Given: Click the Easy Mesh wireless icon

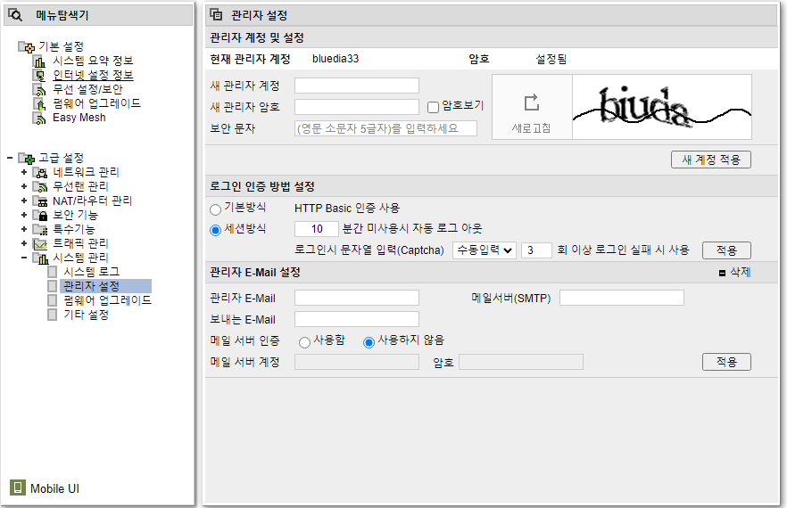Looking at the screenshot, I should tap(39, 119).
